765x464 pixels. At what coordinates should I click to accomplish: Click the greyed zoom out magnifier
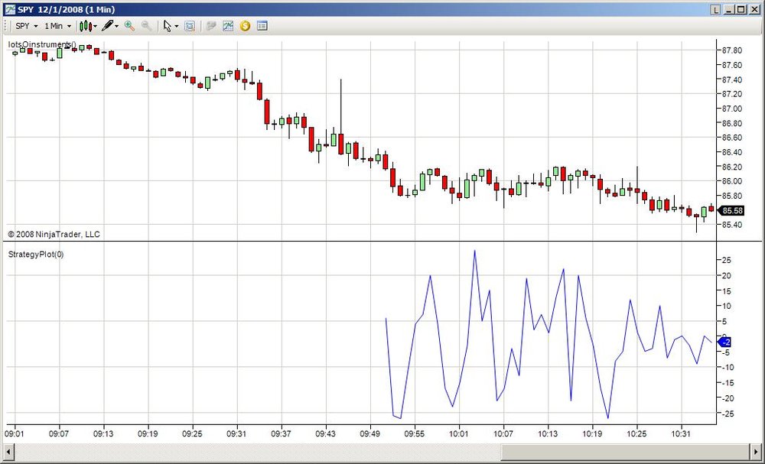(x=146, y=26)
